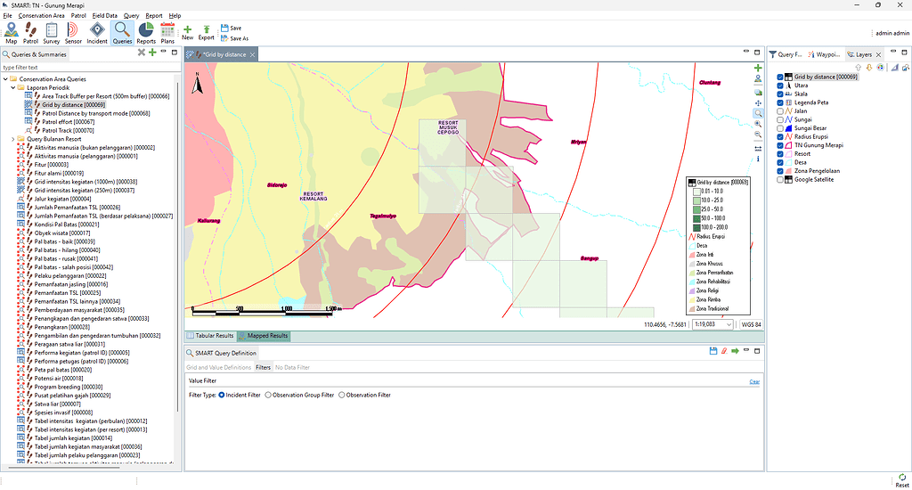Click the Sensor toolbar icon
912x490 pixels.
73,32
